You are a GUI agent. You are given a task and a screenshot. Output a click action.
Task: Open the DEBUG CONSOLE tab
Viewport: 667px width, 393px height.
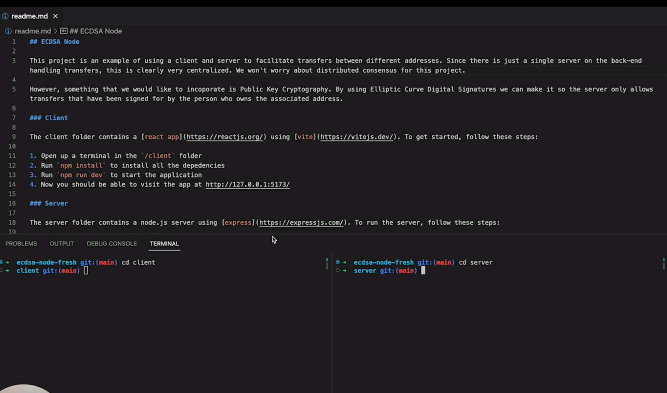click(x=112, y=244)
